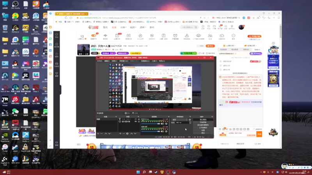Image resolution: width=312 pixels, height=175 pixels.
Task: Open the second menu in OBS menu bar
Action: [107, 61]
